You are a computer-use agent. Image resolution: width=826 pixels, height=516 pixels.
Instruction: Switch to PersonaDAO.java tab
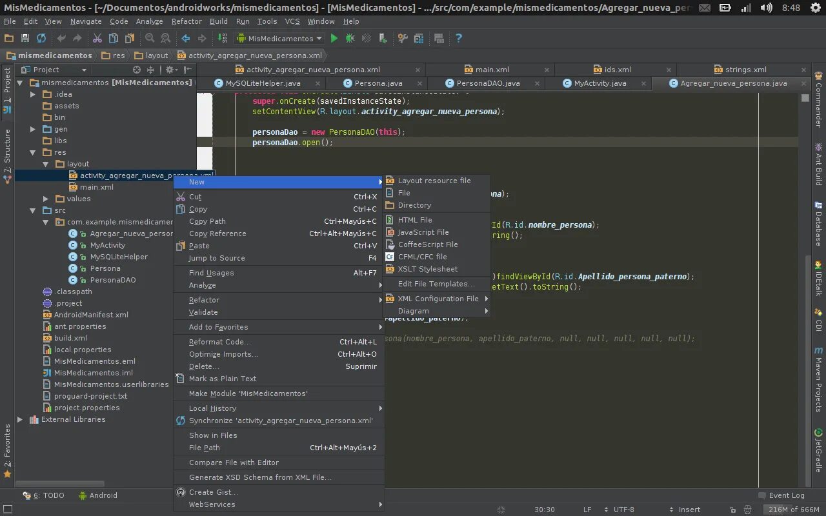point(488,83)
